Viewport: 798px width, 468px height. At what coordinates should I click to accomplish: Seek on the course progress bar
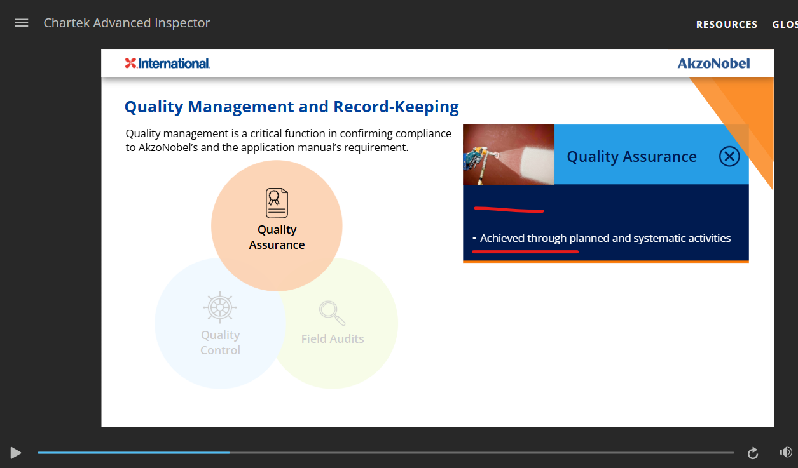(385, 453)
